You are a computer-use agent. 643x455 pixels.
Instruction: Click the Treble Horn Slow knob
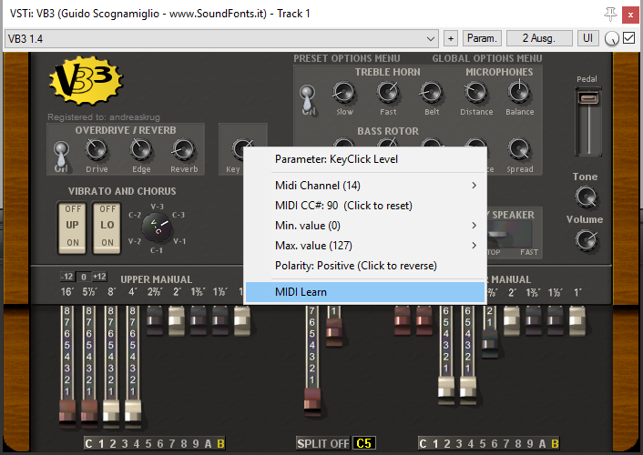[343, 93]
